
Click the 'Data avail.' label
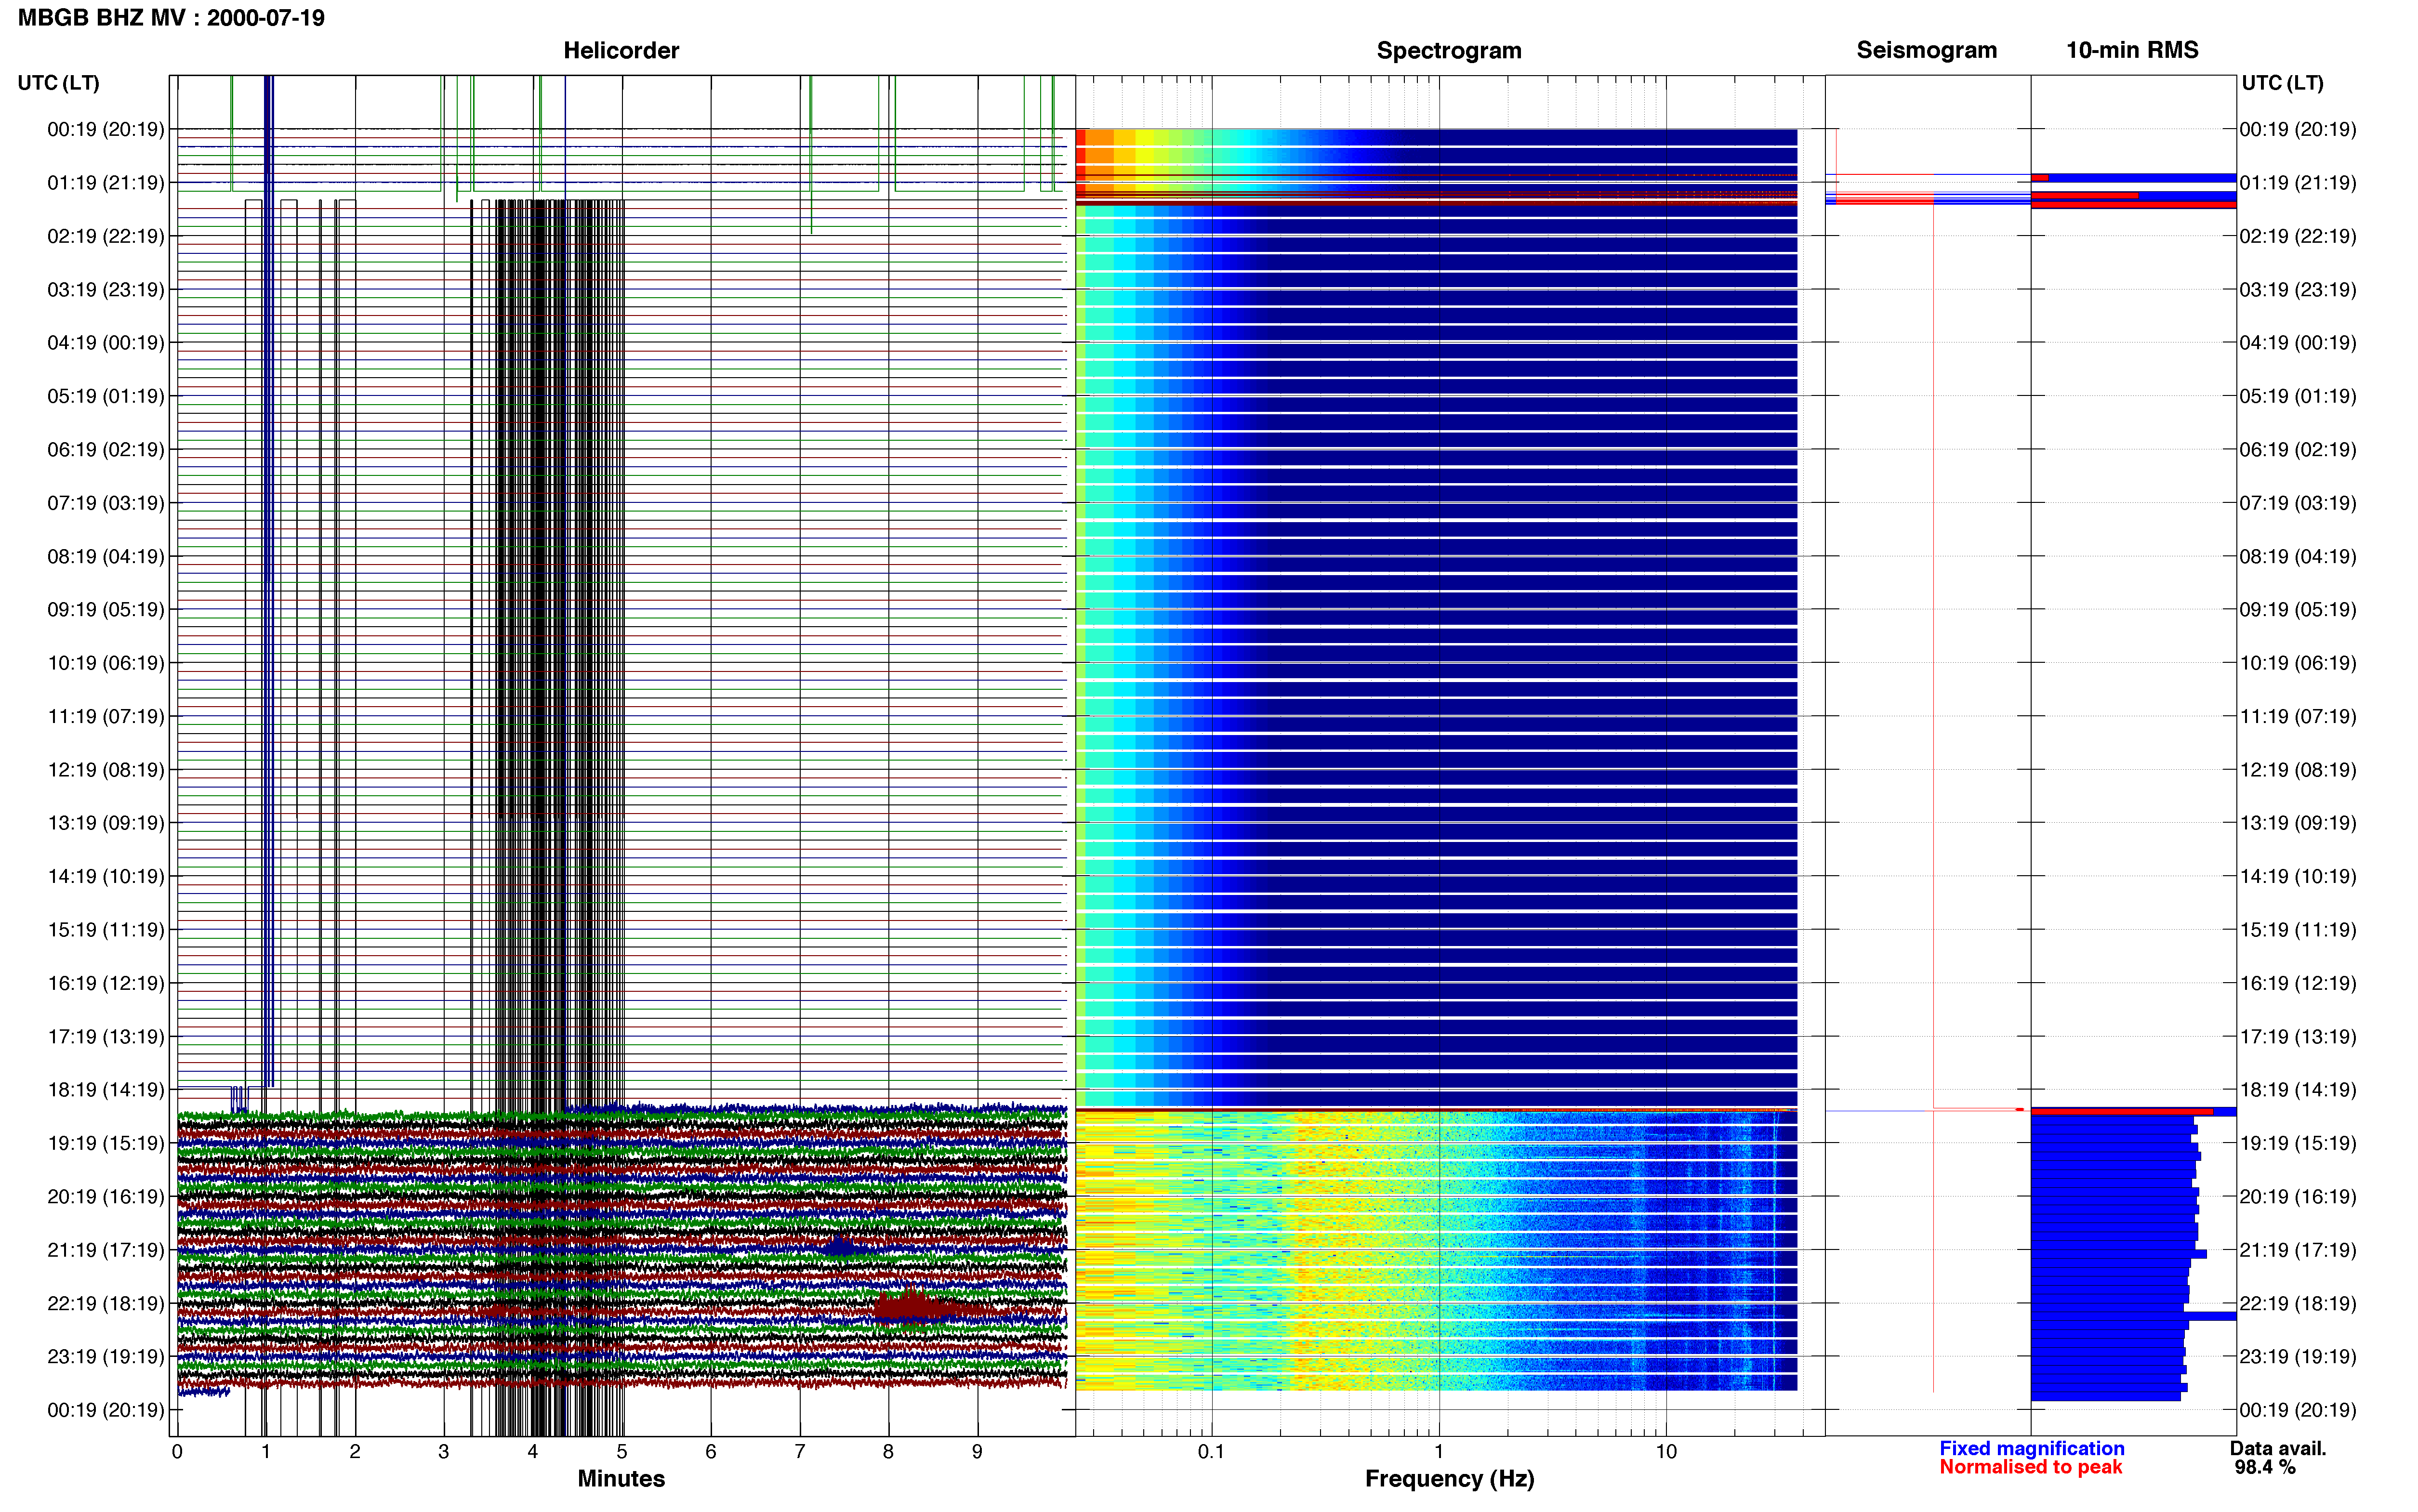(x=2278, y=1448)
